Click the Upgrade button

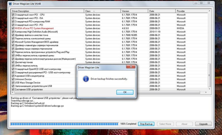coord(203,124)
